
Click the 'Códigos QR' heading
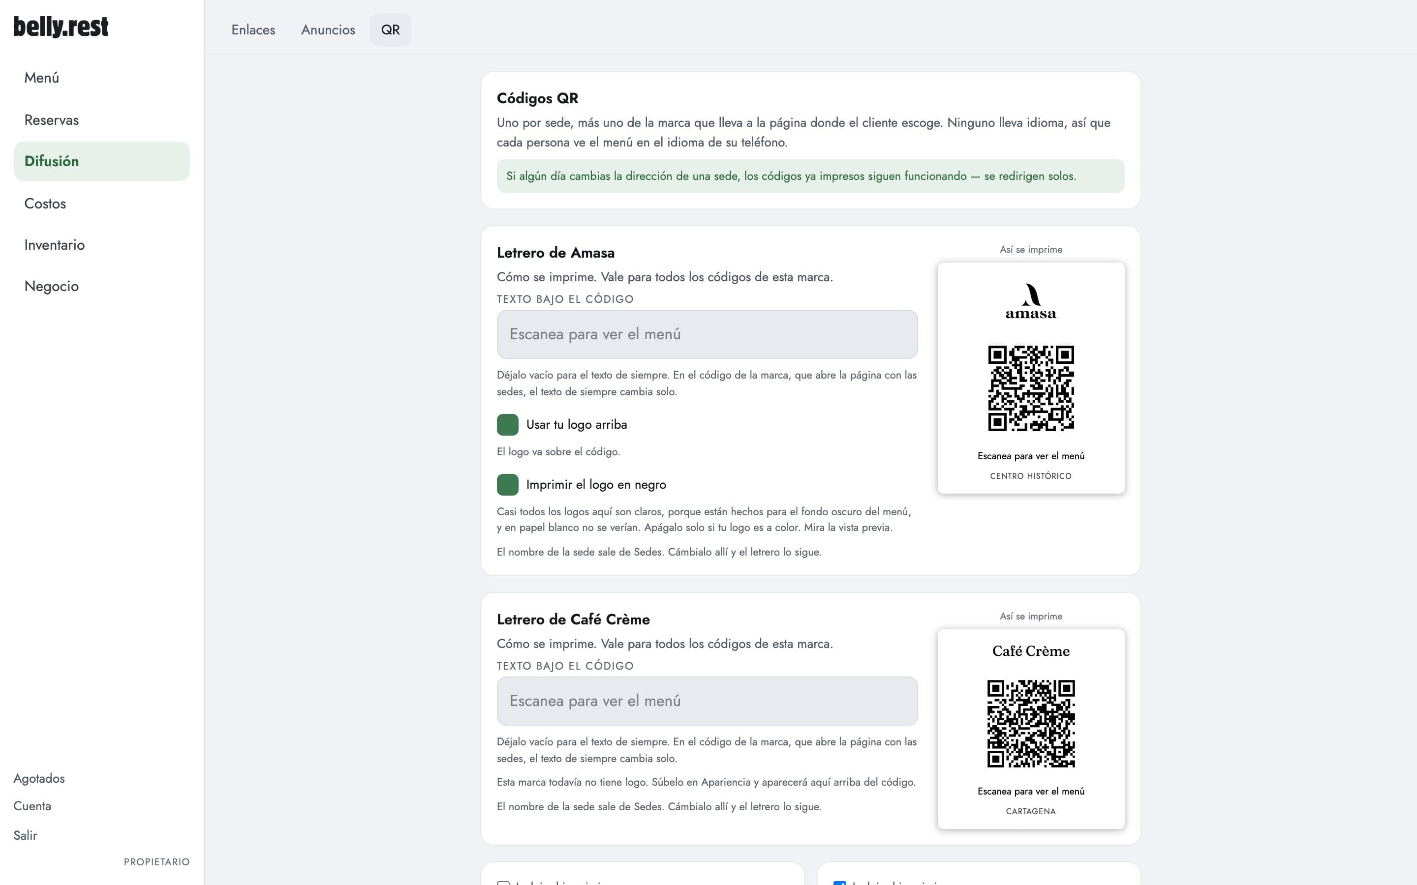537,98
